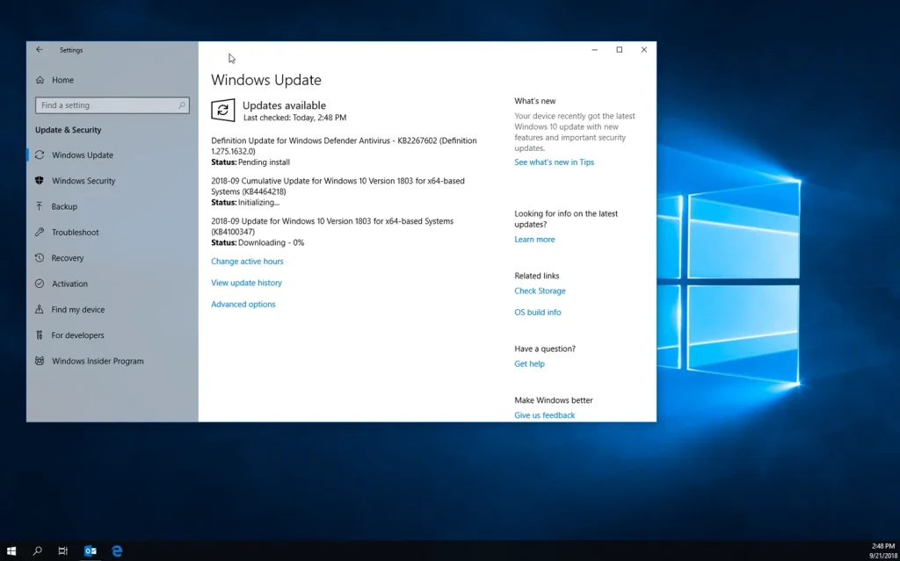Image resolution: width=900 pixels, height=561 pixels.
Task: Launch Microsoft Edge from the taskbar
Action: 117,551
